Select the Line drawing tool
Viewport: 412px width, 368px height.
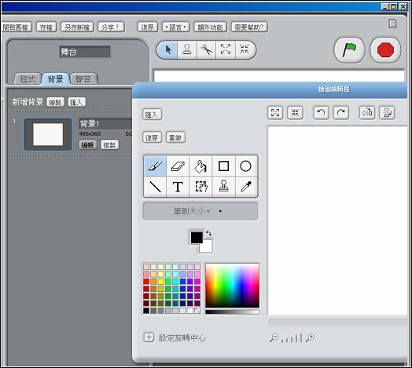[155, 187]
